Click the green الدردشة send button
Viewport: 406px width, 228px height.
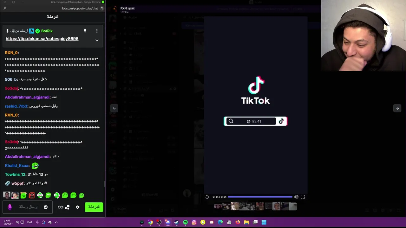tap(94, 207)
